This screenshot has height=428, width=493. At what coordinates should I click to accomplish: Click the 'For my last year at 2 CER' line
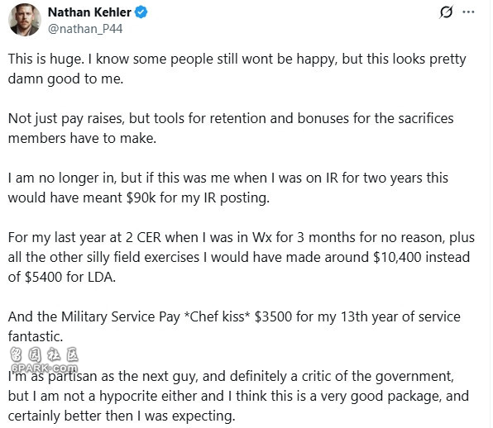(x=242, y=237)
